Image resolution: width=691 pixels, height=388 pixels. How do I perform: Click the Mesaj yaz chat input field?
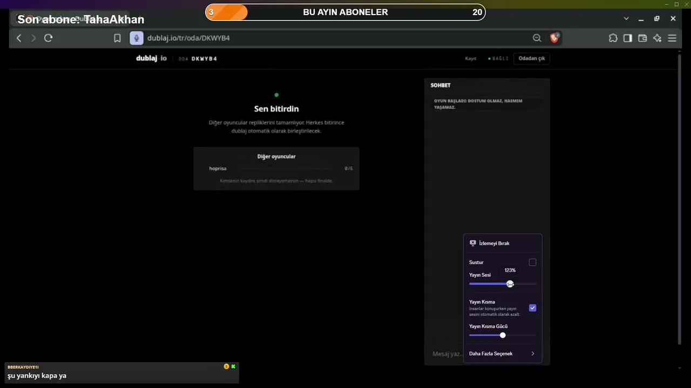(447, 354)
